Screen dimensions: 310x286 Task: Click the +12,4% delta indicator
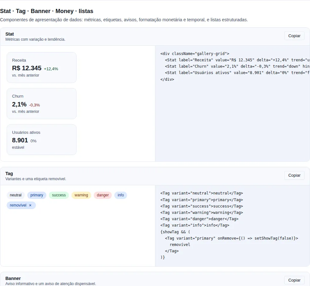tap(51, 69)
